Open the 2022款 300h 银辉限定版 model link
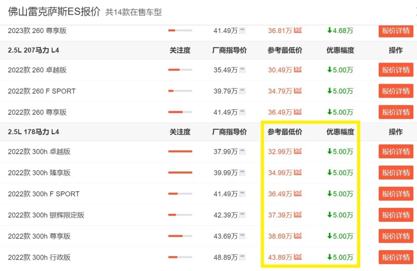The image size is (417, 271). 46,215
